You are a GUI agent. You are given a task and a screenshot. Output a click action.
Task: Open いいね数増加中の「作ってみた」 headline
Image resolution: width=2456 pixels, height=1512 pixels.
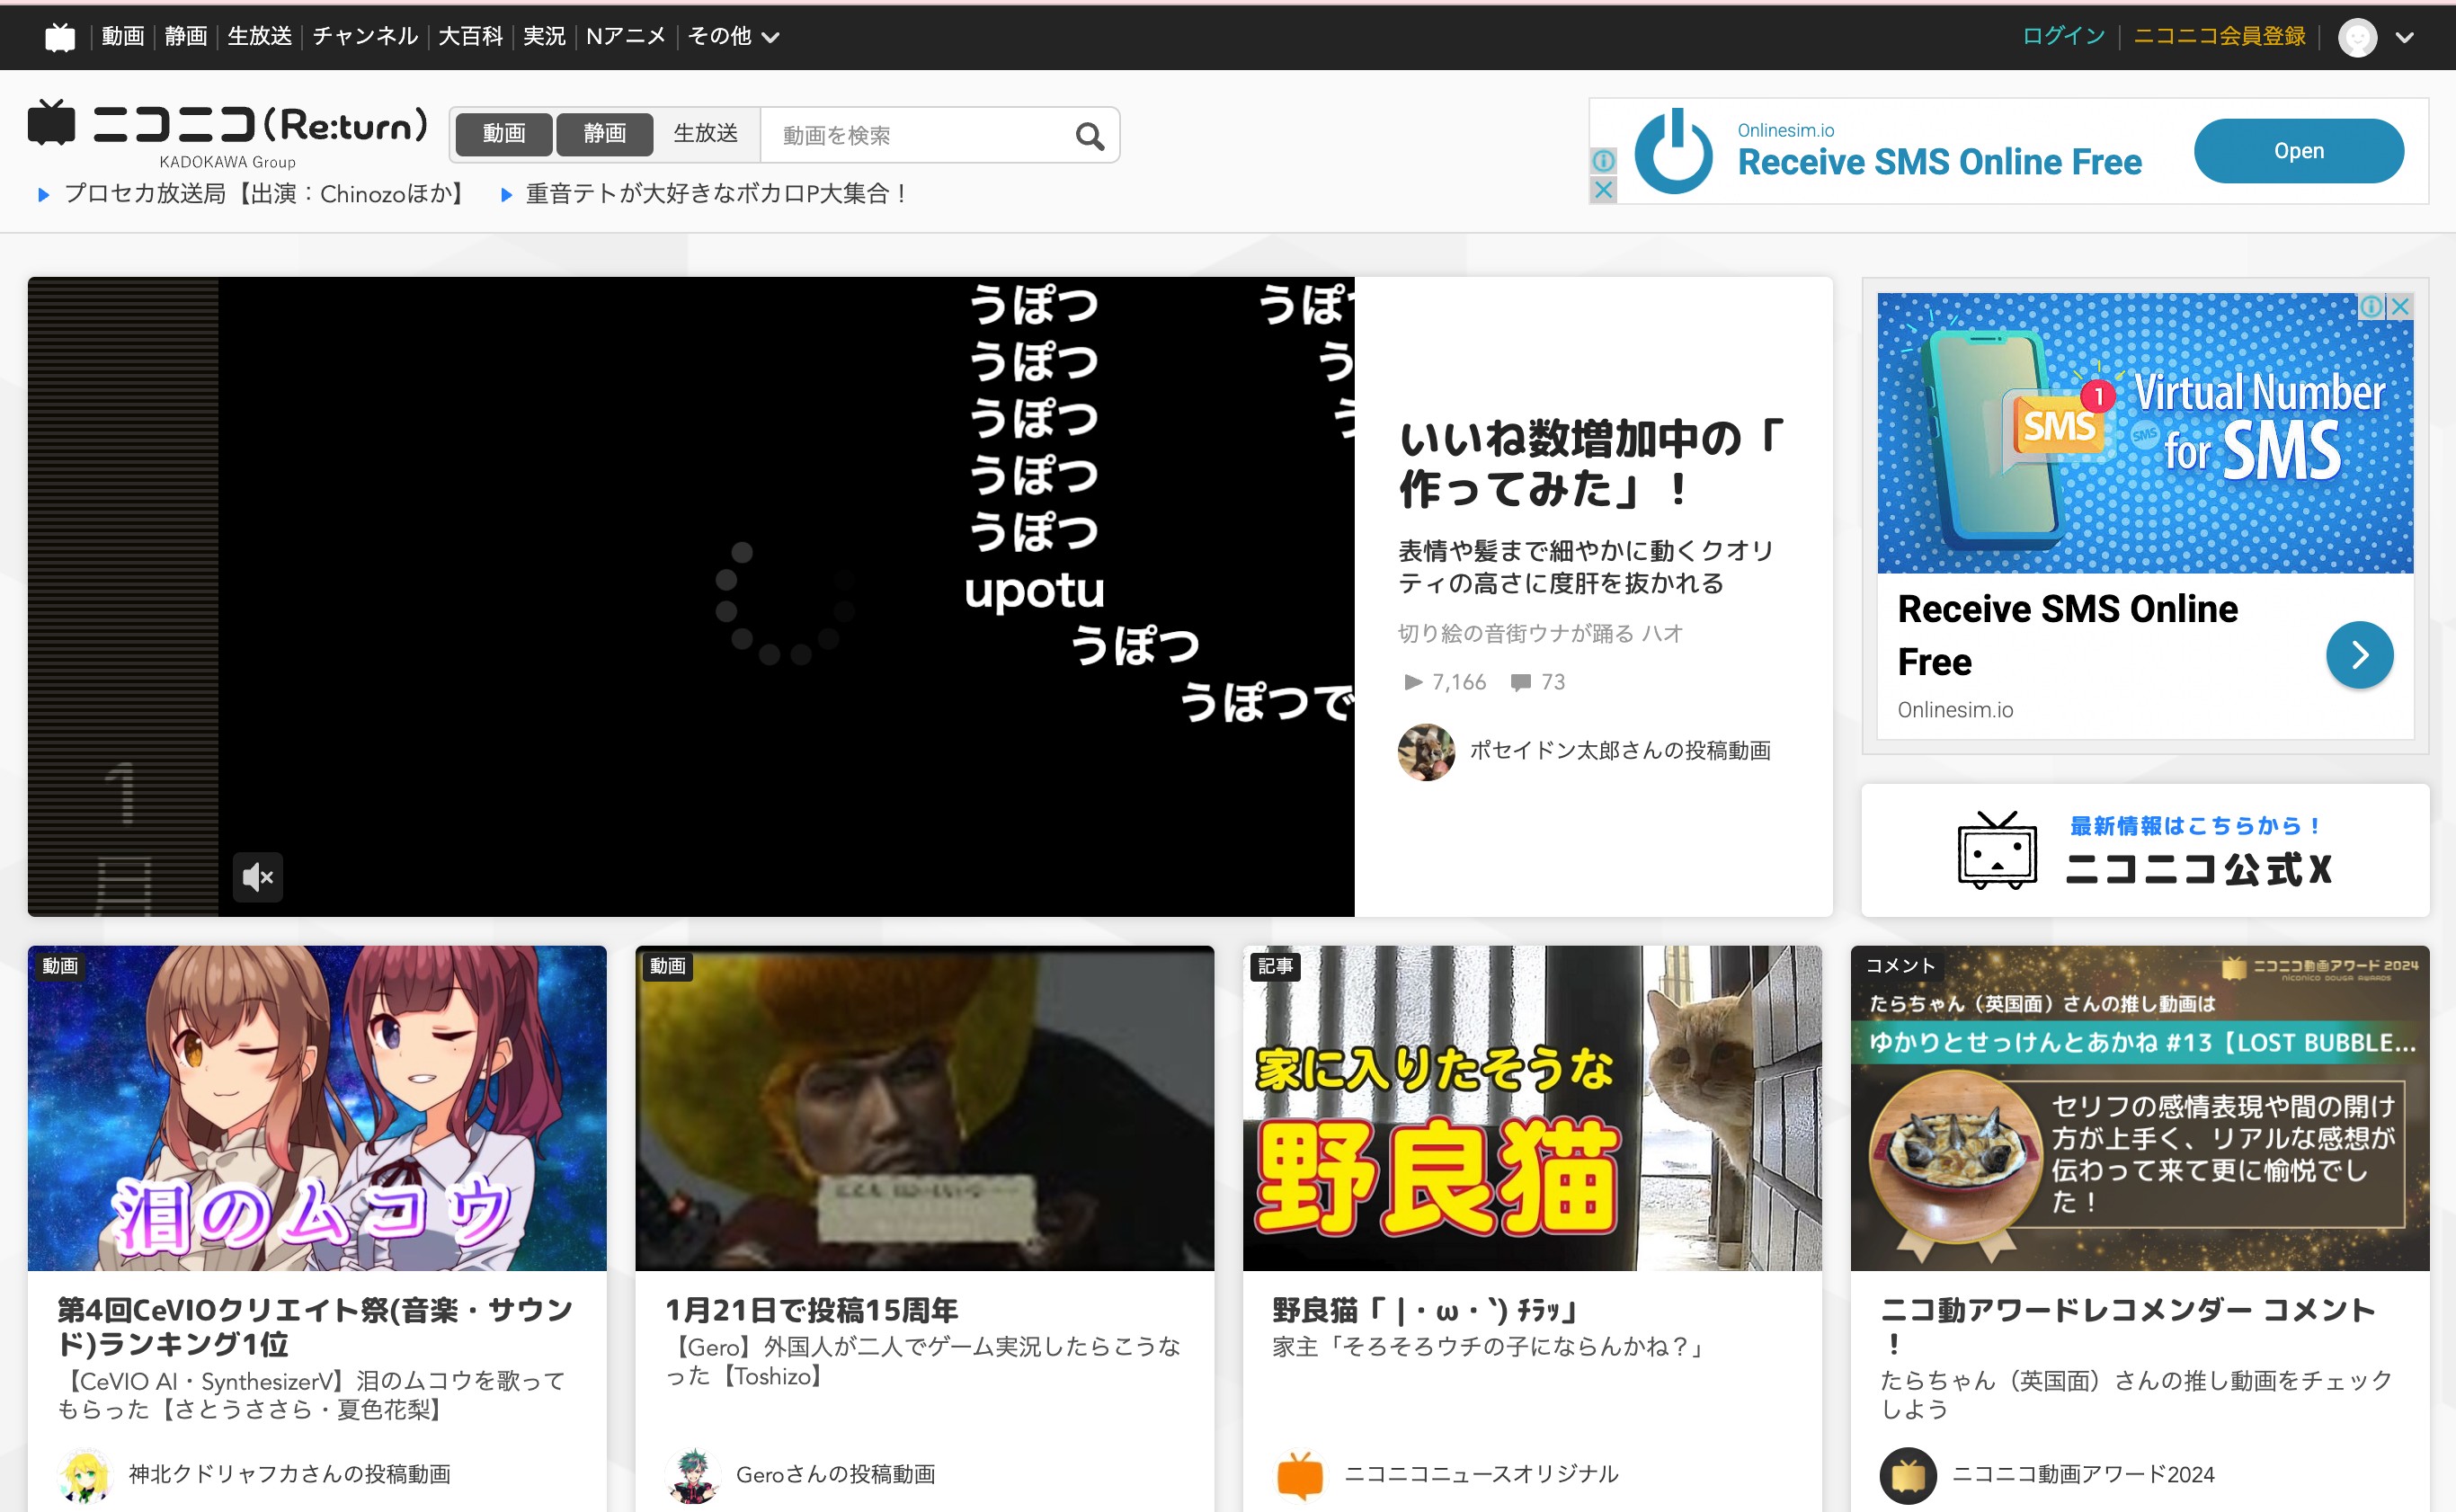click(x=1591, y=463)
